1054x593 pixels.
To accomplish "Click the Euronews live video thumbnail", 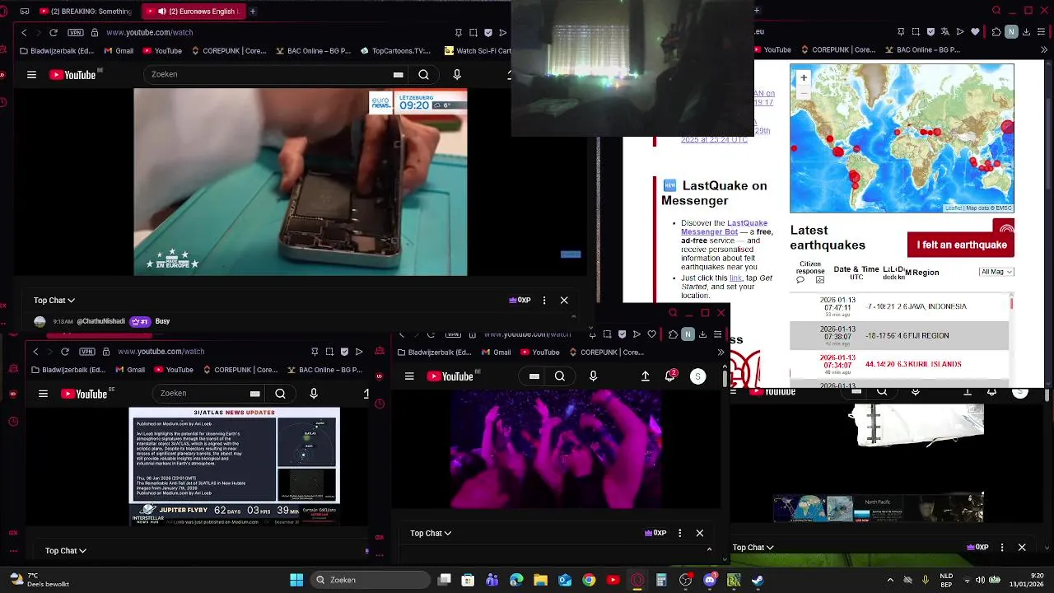I will 301,182.
